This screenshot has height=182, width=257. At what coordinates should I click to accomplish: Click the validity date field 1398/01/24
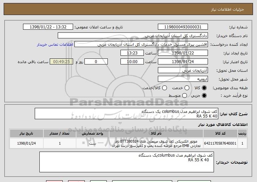coord(183,62)
